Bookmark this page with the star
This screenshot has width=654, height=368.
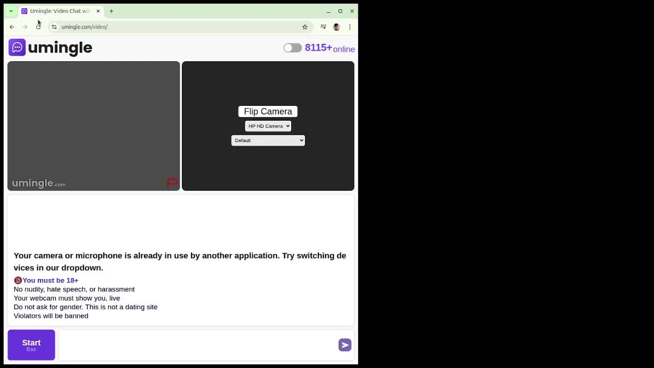coord(305,27)
